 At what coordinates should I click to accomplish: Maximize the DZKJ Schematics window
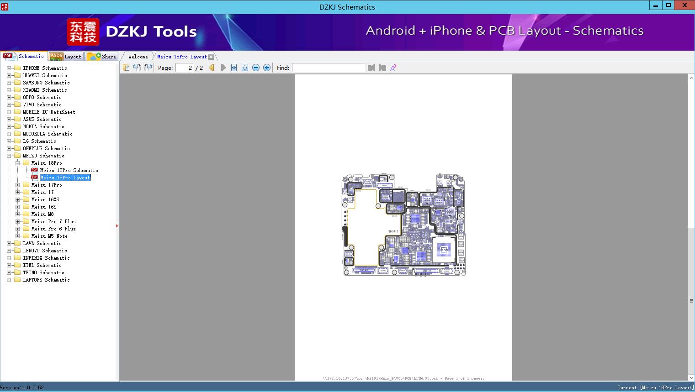668,5
